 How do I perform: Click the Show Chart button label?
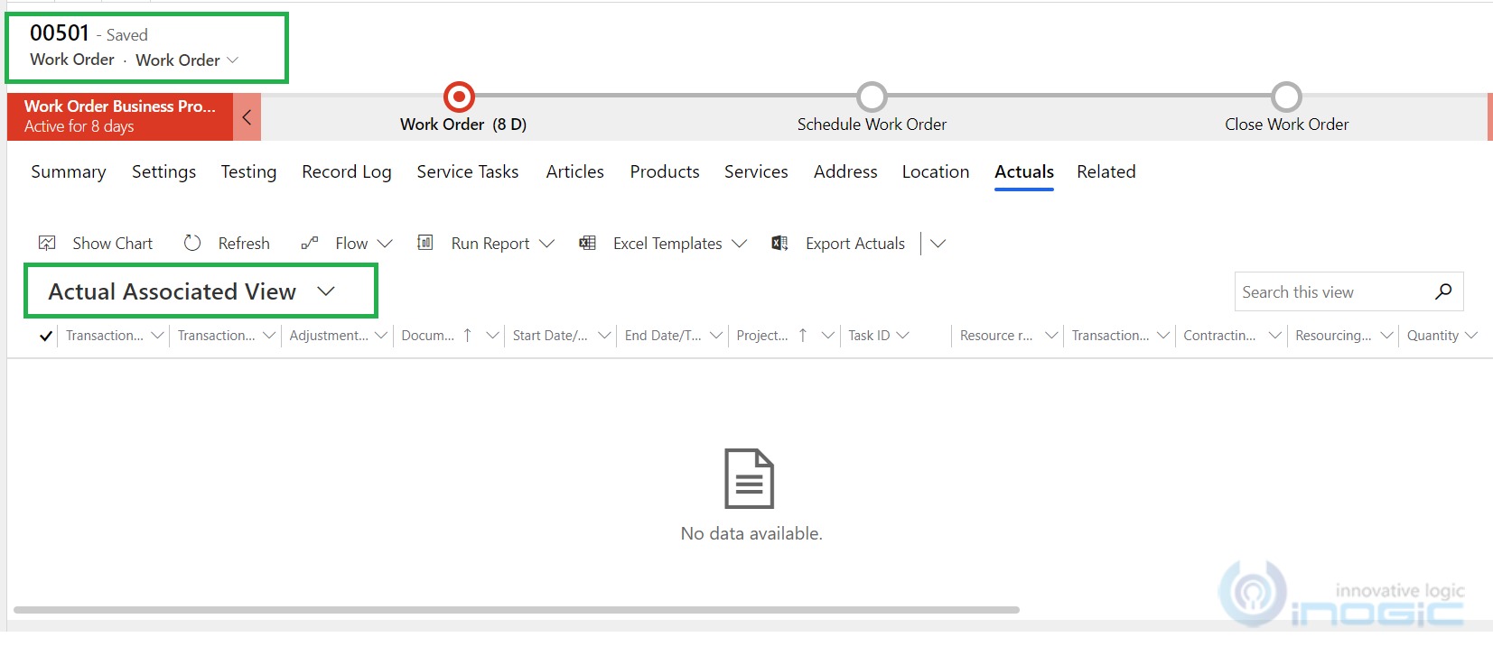click(113, 243)
